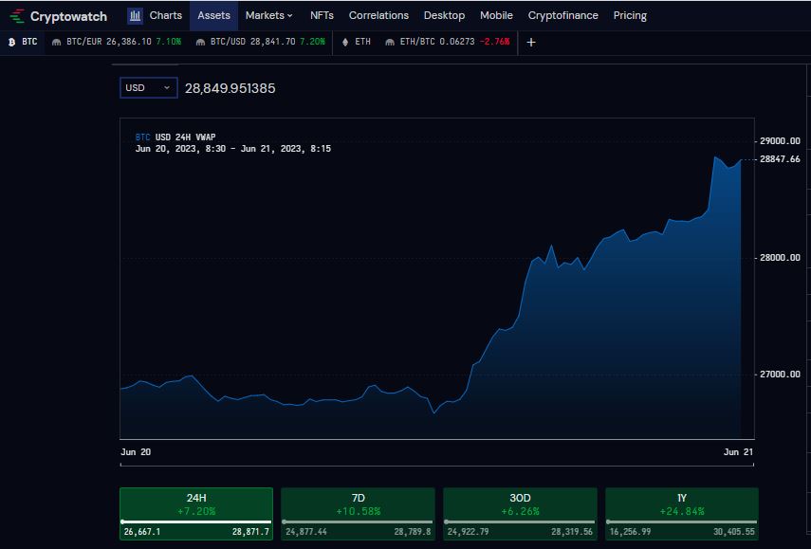The height and width of the screenshot is (549, 811).
Task: Add a new watchlist pair with the plus icon
Action: click(x=530, y=43)
